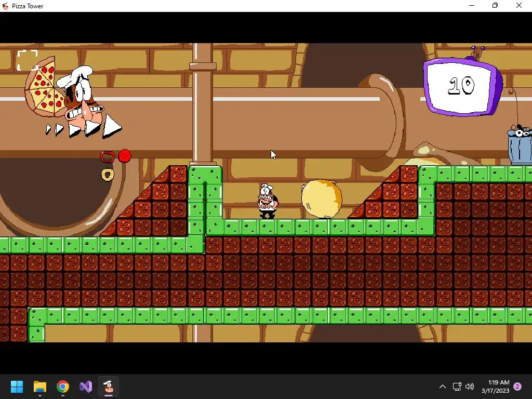Open Windows Start menu

pyautogui.click(x=17, y=387)
